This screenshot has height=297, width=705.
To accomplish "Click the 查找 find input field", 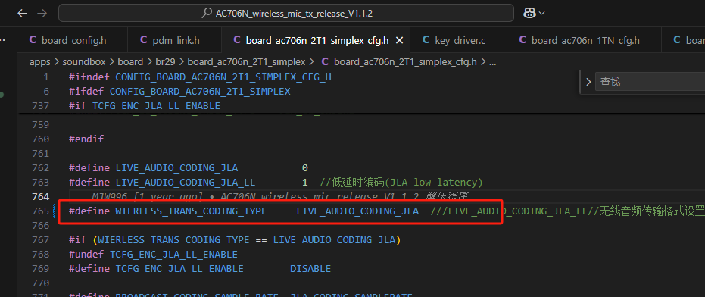I will coord(650,82).
